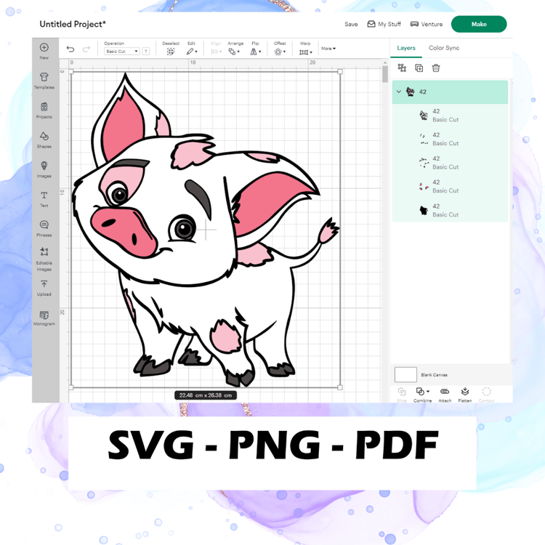Open the Arrange dropdown
The image size is (545, 545).
point(234,52)
